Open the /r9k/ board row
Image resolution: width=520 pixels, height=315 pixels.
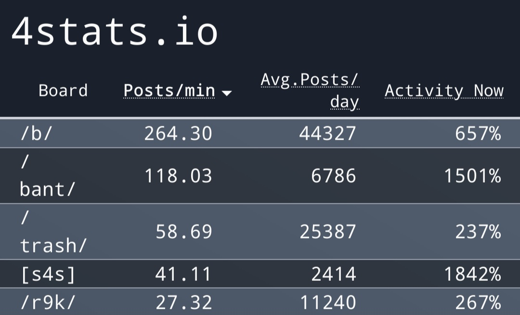coord(260,302)
